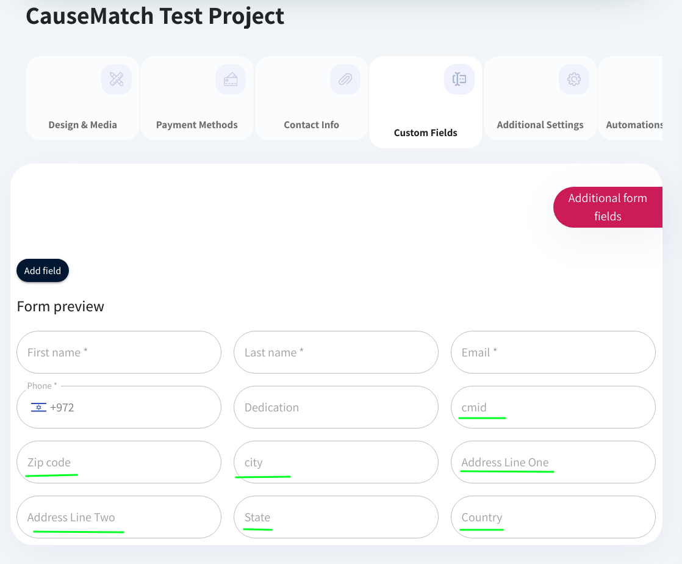Focus the Dedication field
Image resolution: width=682 pixels, height=564 pixels.
pos(336,407)
